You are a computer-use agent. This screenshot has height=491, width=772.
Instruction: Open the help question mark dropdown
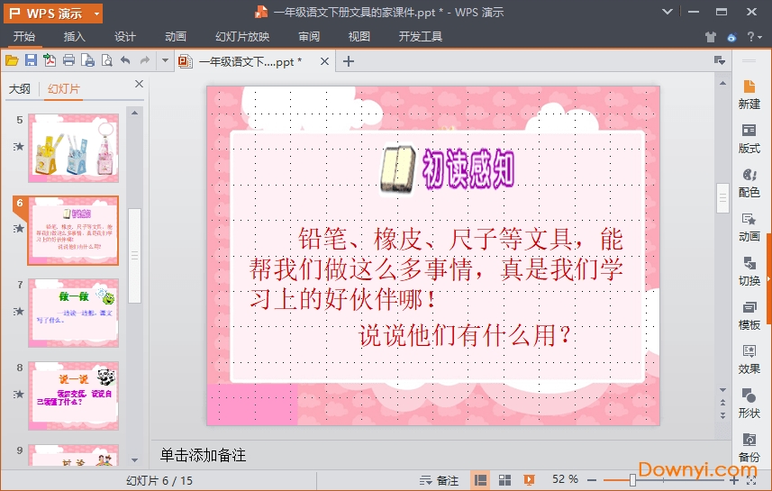pyautogui.click(x=754, y=37)
